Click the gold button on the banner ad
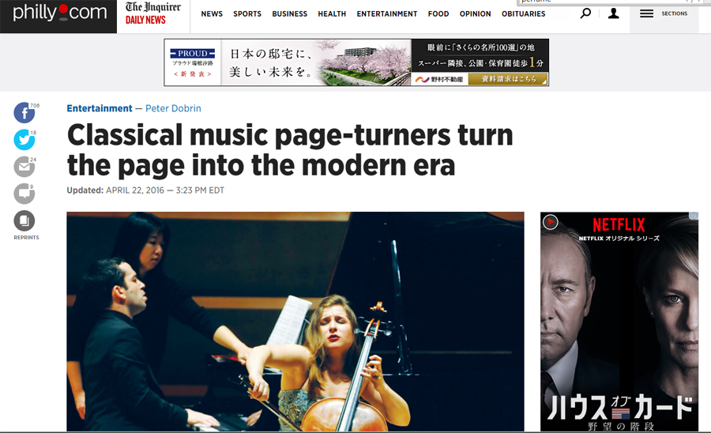The image size is (711, 433). (x=508, y=79)
